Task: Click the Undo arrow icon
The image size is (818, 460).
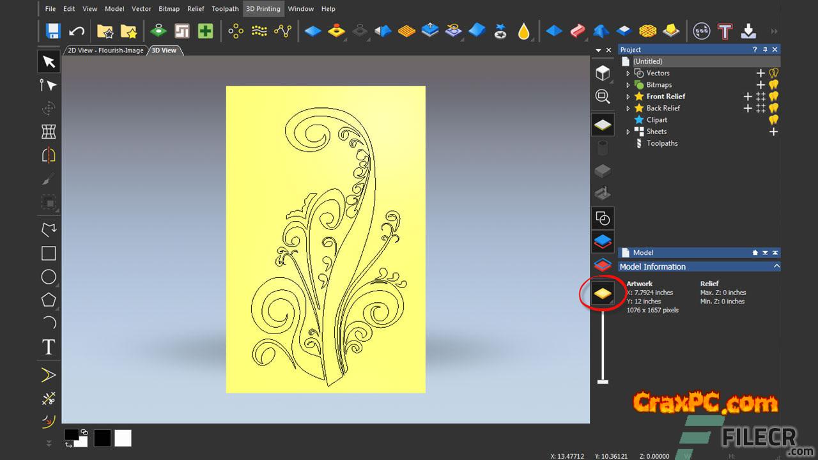Action: coord(77,31)
